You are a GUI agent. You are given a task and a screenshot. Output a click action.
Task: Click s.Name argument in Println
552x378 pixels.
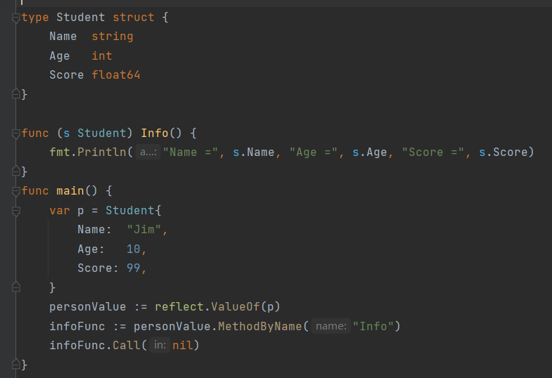click(x=253, y=152)
